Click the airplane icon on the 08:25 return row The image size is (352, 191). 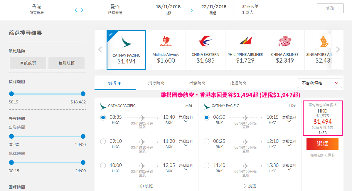coord(246,142)
